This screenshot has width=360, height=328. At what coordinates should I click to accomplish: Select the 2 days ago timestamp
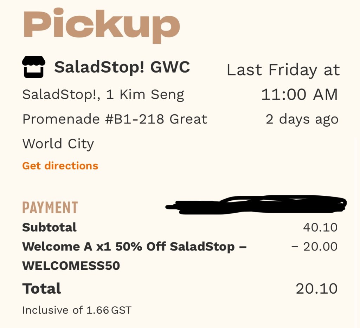point(302,119)
